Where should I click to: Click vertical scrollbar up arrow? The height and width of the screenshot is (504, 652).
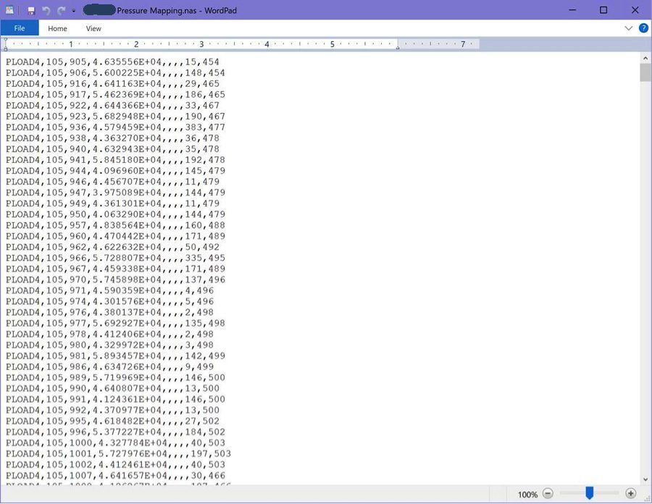coord(645,58)
